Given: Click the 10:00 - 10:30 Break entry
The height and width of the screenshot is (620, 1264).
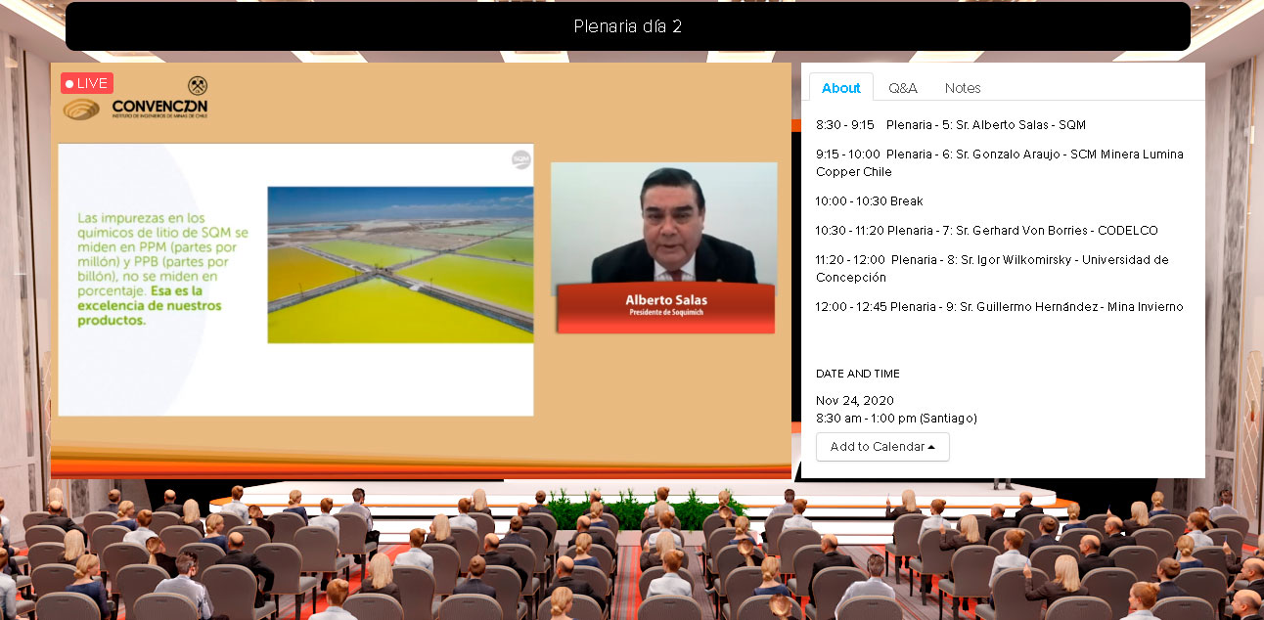Looking at the screenshot, I should (869, 201).
